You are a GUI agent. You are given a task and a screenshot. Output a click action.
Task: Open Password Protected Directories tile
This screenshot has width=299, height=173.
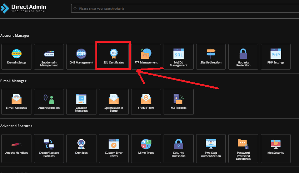[x=243, y=148]
